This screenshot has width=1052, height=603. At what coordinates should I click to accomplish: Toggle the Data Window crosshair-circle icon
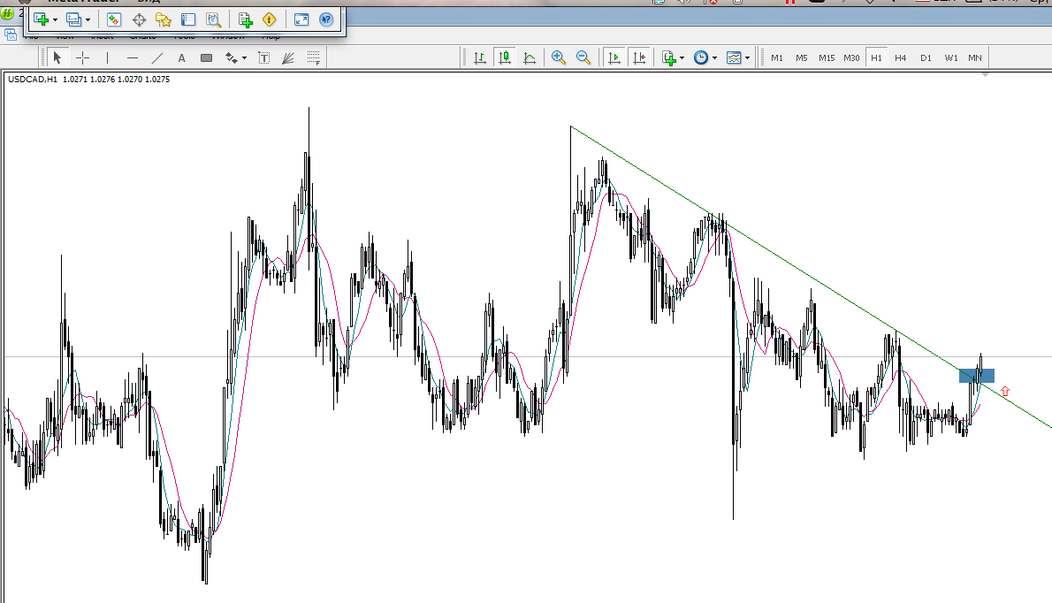point(139,19)
